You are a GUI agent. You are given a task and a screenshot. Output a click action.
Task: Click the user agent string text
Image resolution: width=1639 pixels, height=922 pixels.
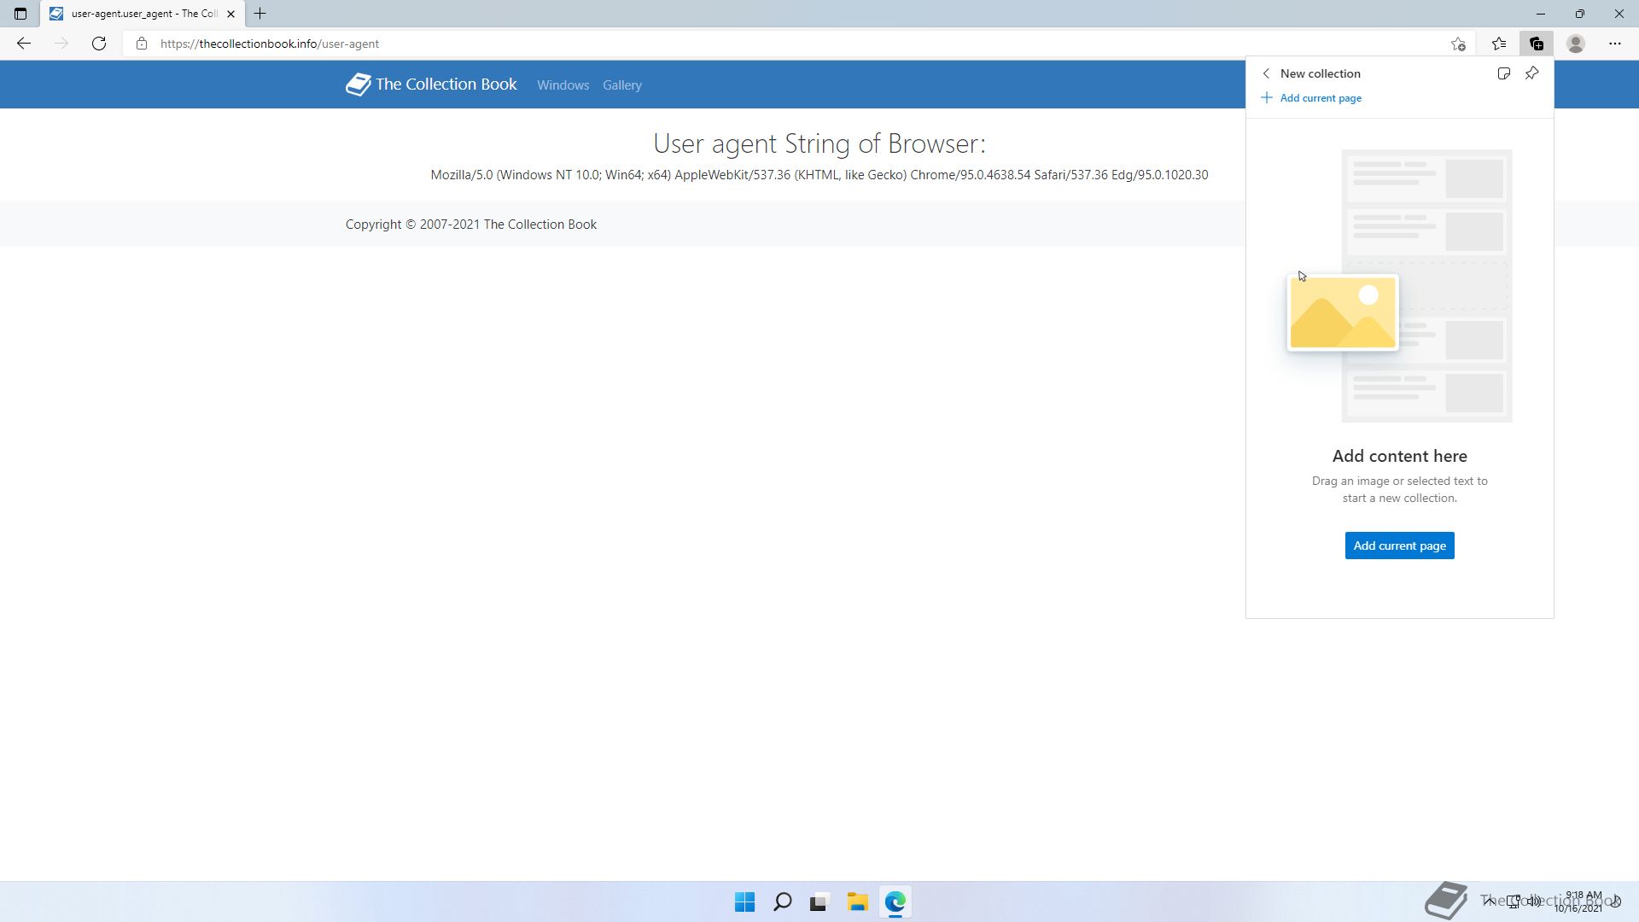coord(819,175)
